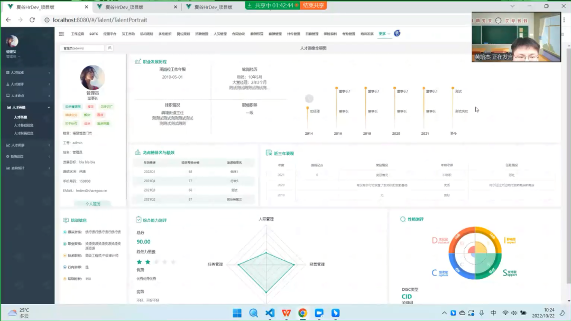Open the round blue avatar icon in top navigation
Image resolution: width=571 pixels, height=321 pixels.
tap(397, 33)
